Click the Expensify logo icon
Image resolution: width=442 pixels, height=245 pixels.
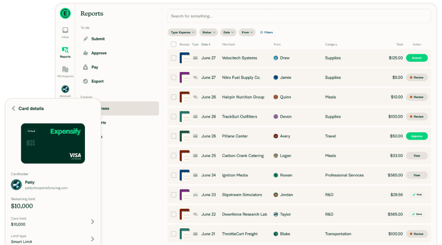(65, 13)
